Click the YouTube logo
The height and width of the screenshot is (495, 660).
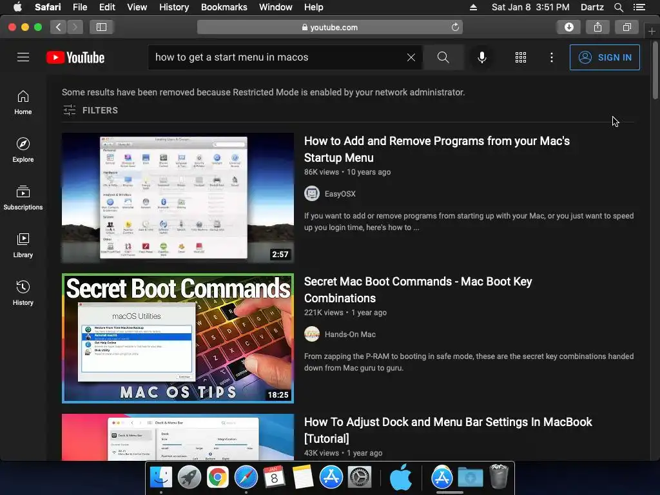pos(75,57)
